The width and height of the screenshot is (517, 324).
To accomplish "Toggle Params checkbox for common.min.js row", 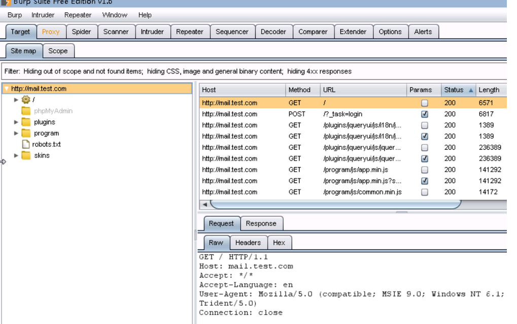I will pyautogui.click(x=425, y=192).
